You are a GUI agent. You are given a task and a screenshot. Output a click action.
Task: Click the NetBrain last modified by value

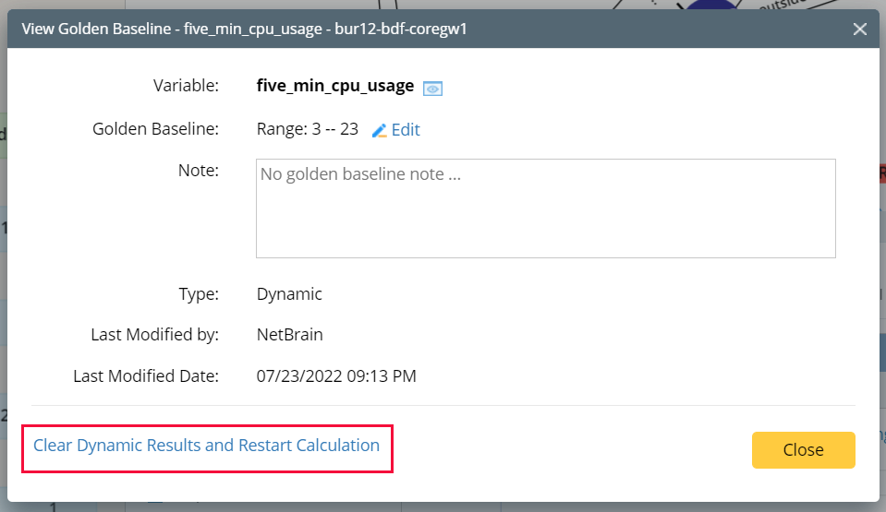(x=290, y=335)
